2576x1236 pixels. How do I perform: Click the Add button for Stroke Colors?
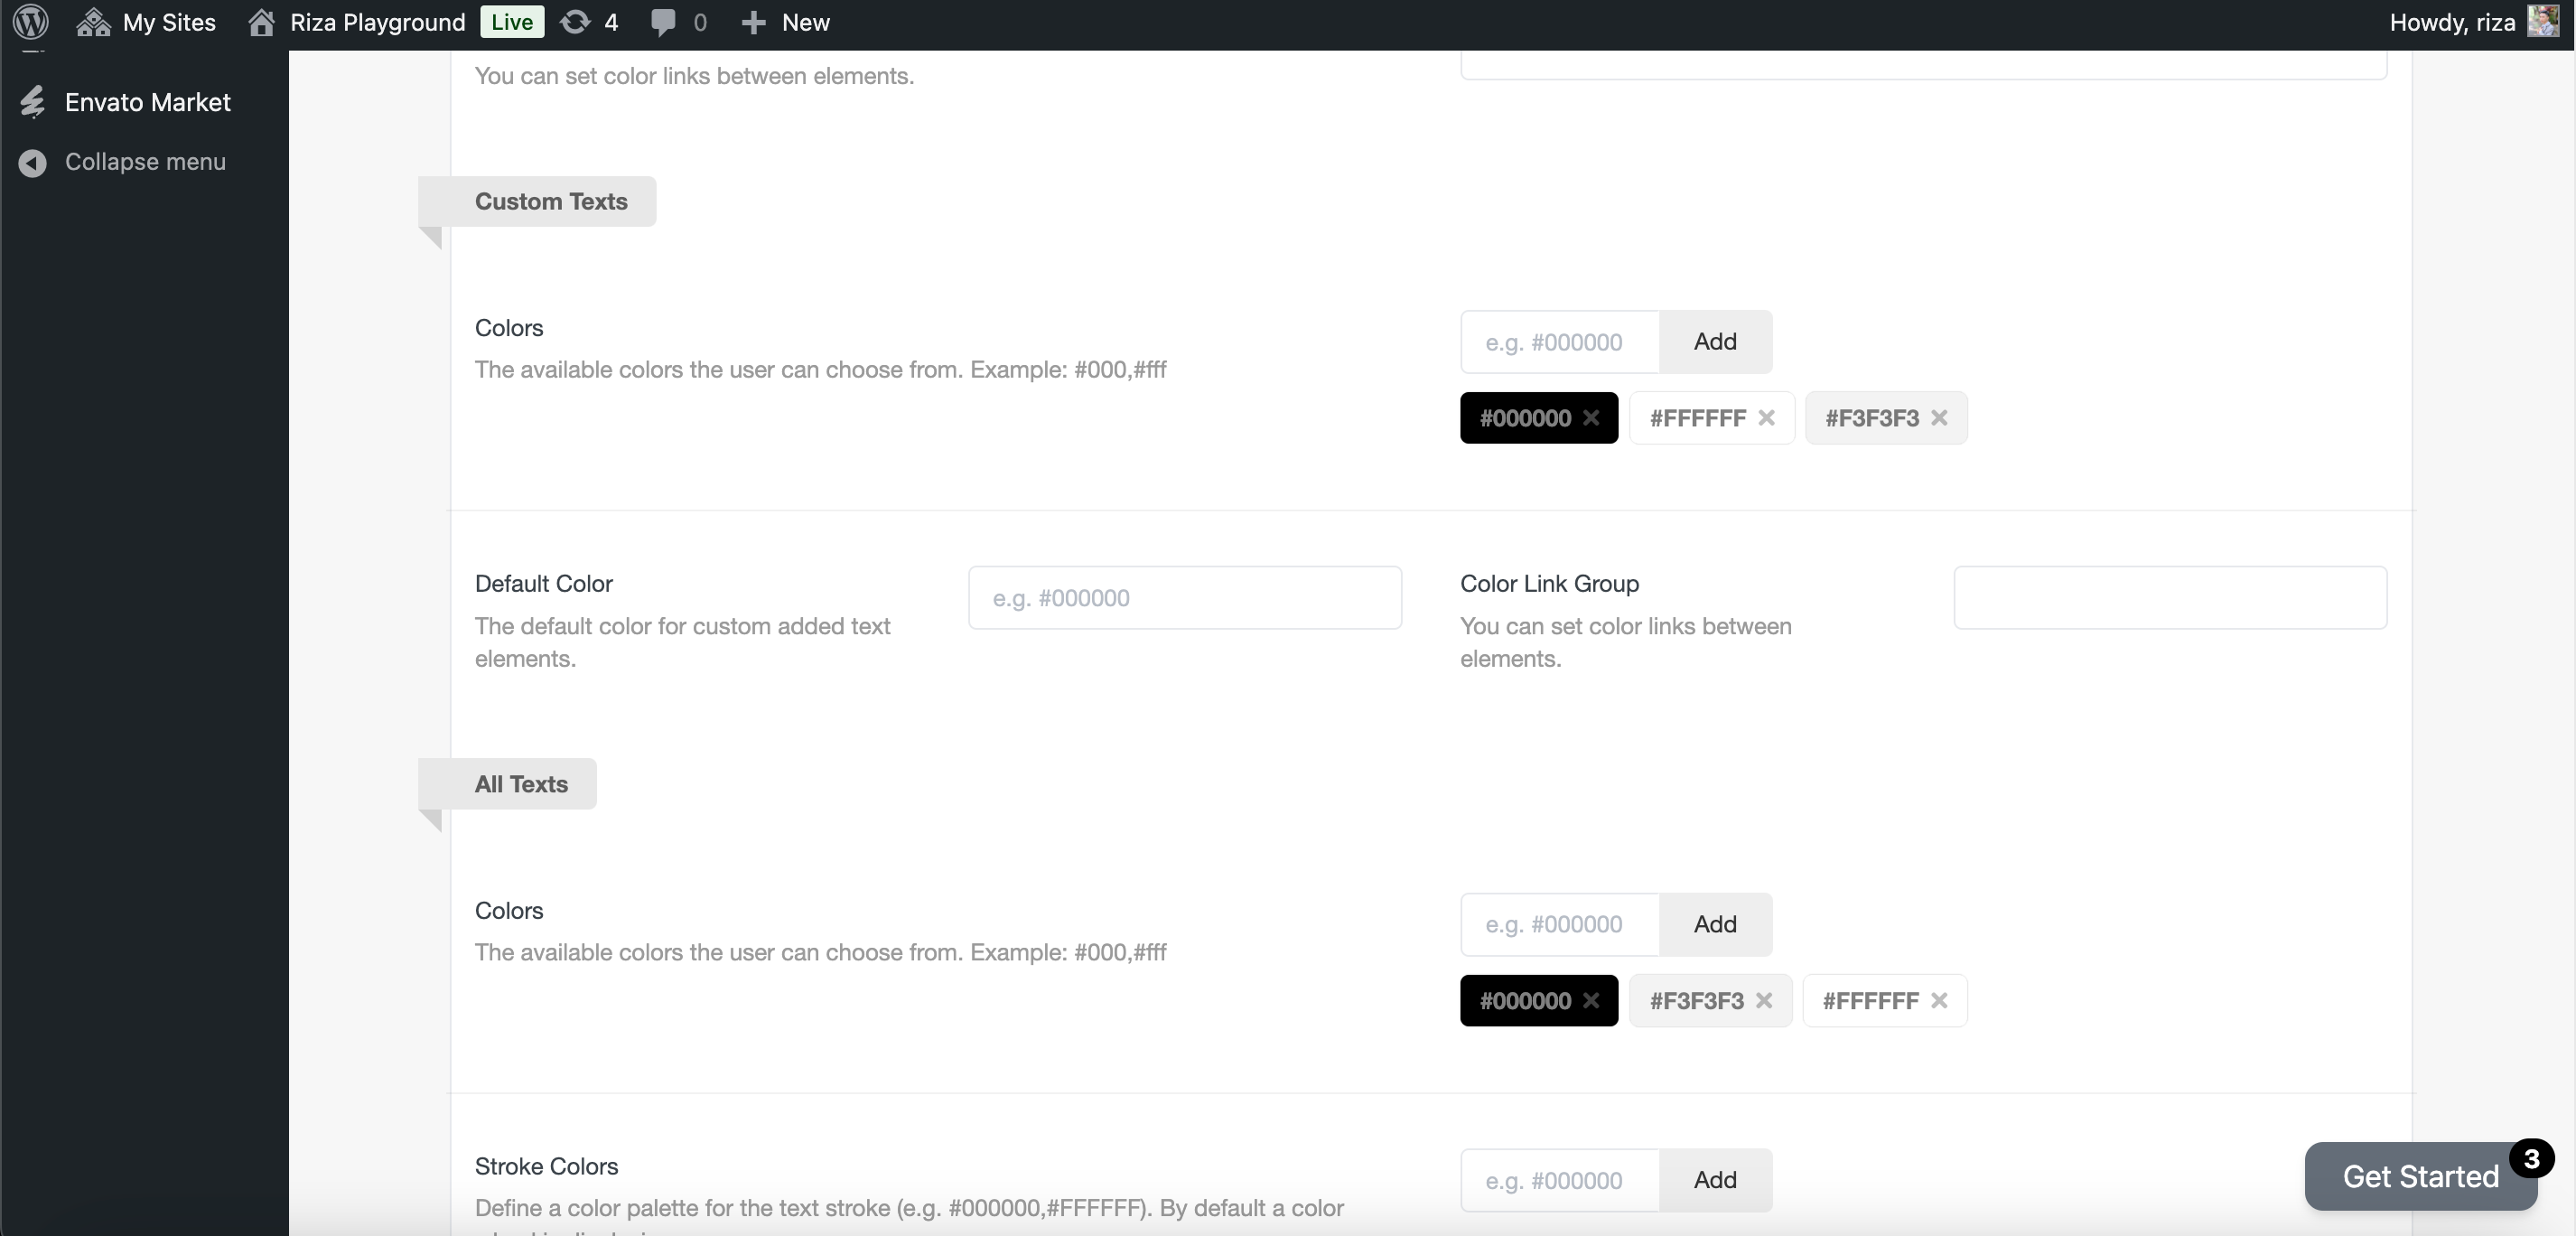pos(1715,1180)
